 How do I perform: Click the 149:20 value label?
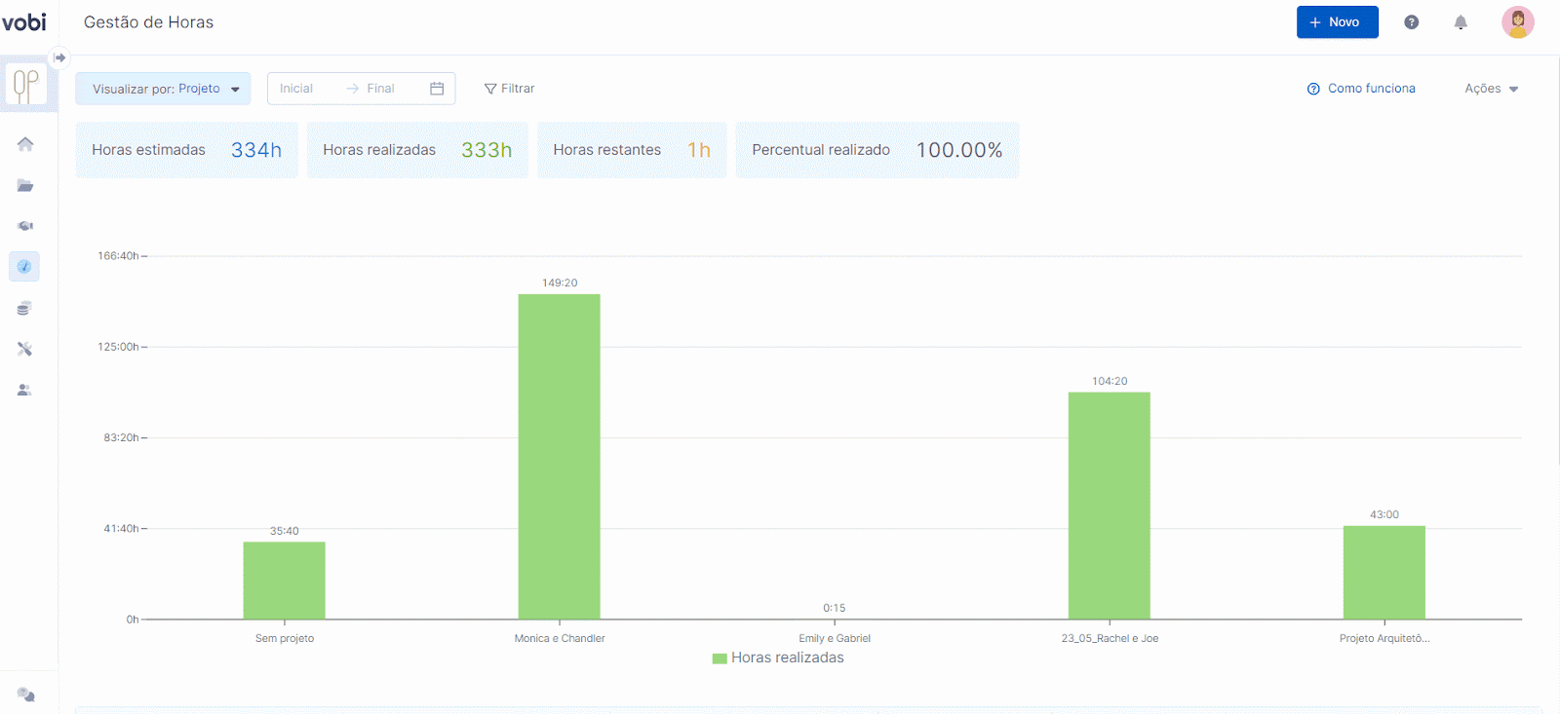[x=560, y=283]
